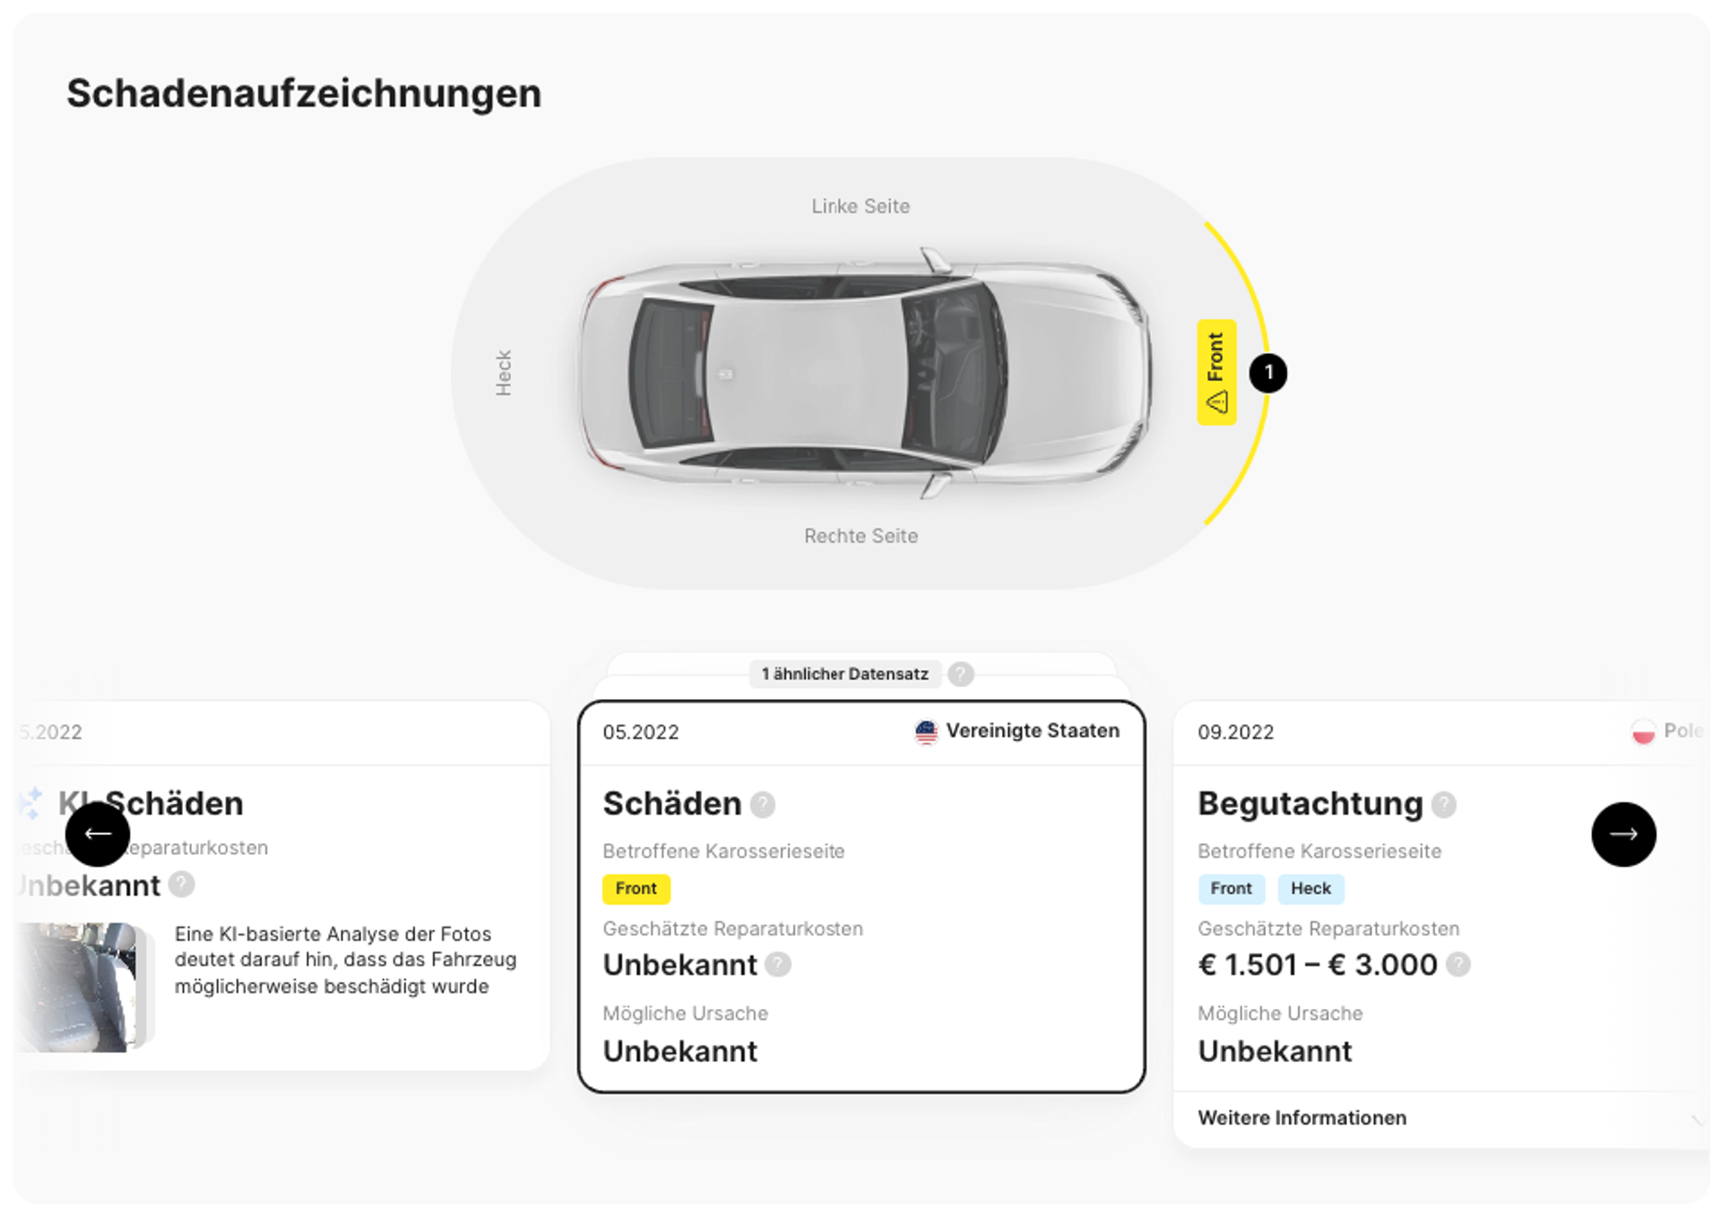Viewport: 1721px width, 1216px height.
Task: Select the Linke Seite label on the car diagram
Action: click(860, 205)
